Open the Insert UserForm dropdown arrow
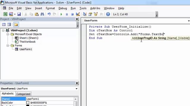The width and height of the screenshot is (190, 106). click(15, 14)
